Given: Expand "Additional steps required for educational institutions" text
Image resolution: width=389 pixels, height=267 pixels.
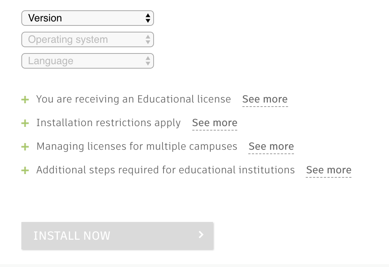Looking at the screenshot, I should [x=165, y=170].
